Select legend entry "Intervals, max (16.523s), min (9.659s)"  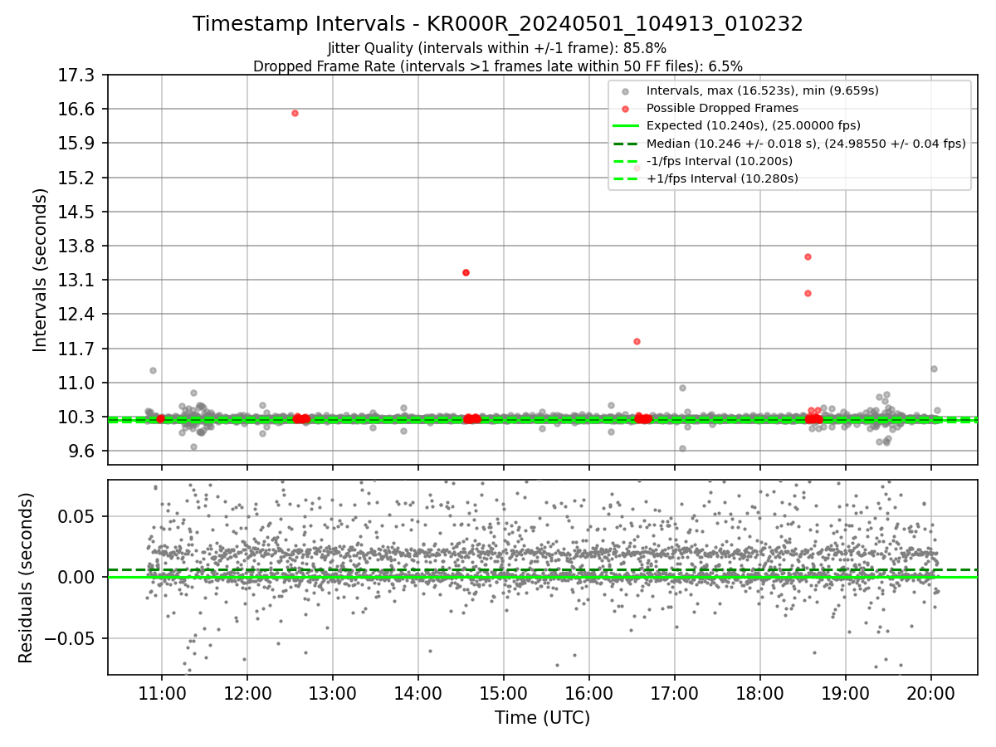pyautogui.click(x=762, y=90)
